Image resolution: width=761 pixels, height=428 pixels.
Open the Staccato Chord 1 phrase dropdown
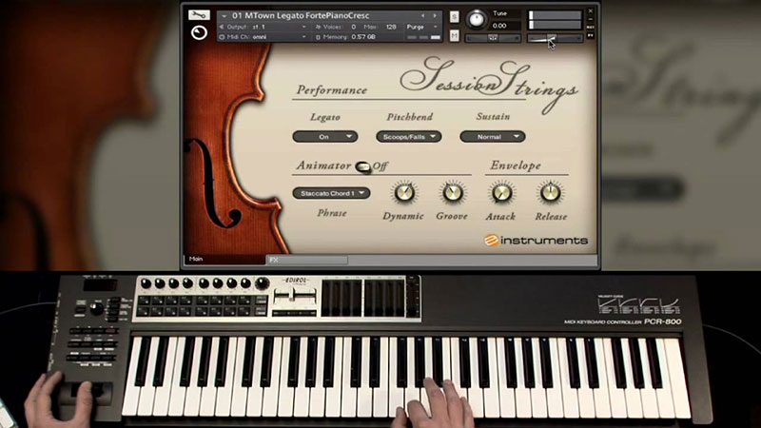pos(331,193)
